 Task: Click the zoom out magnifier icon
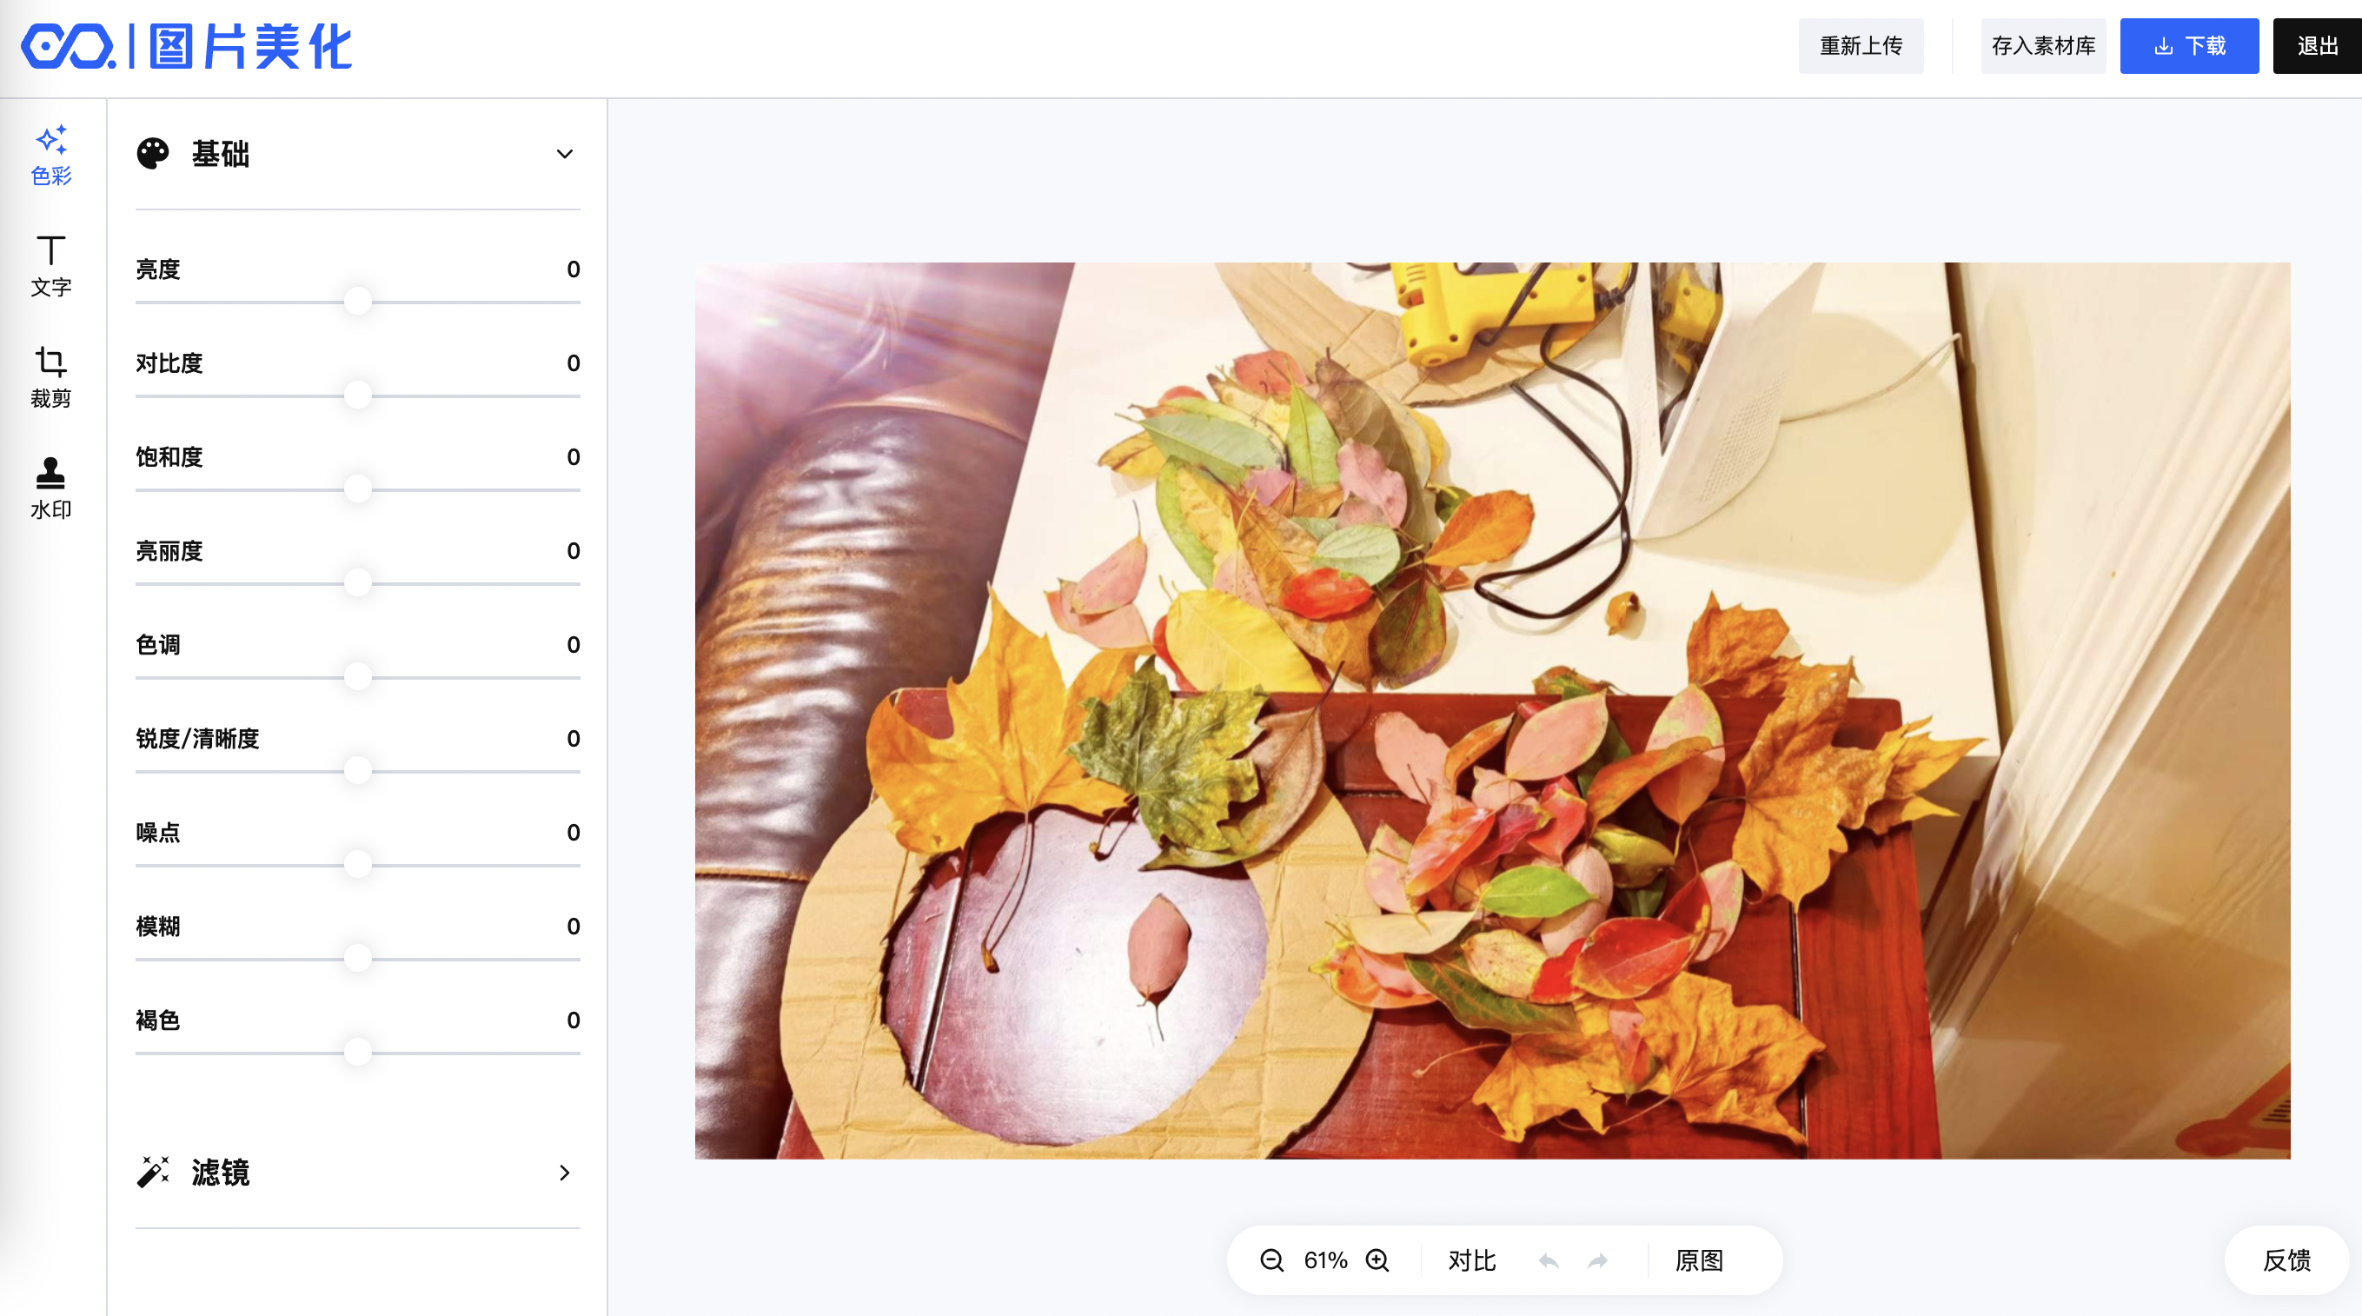[1271, 1260]
